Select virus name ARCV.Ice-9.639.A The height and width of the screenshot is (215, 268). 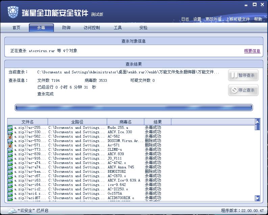[x=124, y=181]
